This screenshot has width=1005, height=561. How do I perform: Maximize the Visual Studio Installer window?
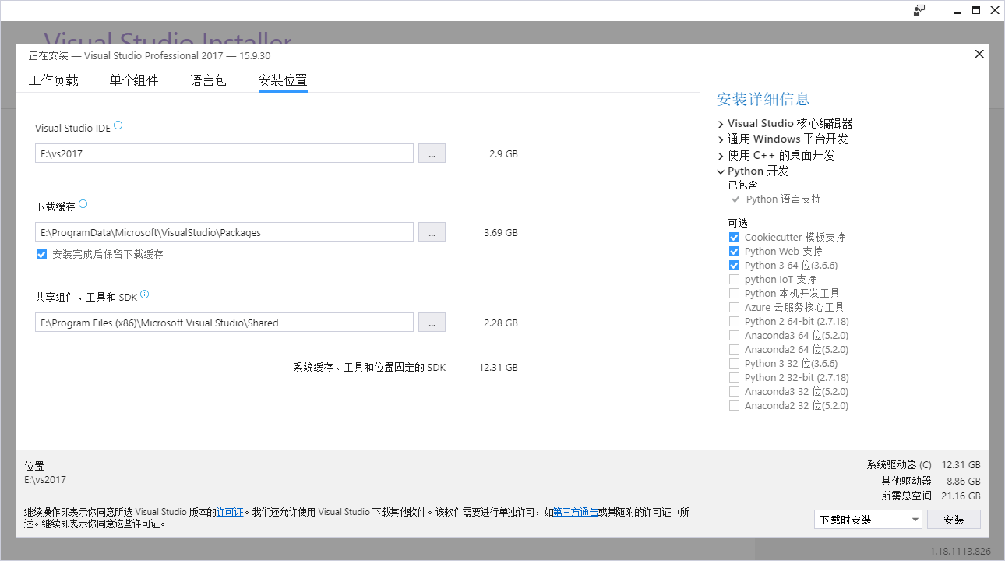pos(976,10)
